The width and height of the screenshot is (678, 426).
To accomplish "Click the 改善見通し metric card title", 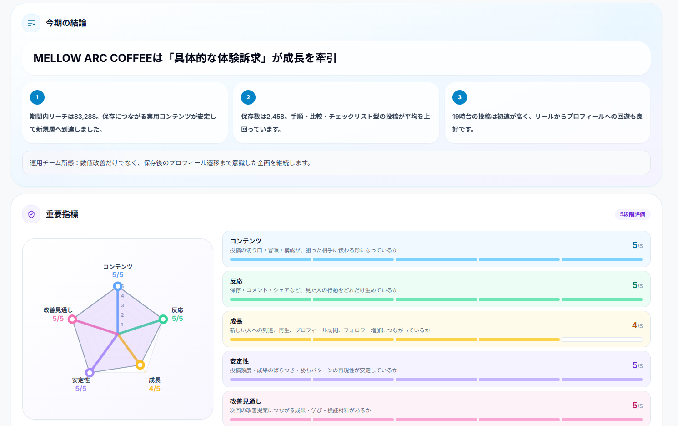I will [x=246, y=401].
